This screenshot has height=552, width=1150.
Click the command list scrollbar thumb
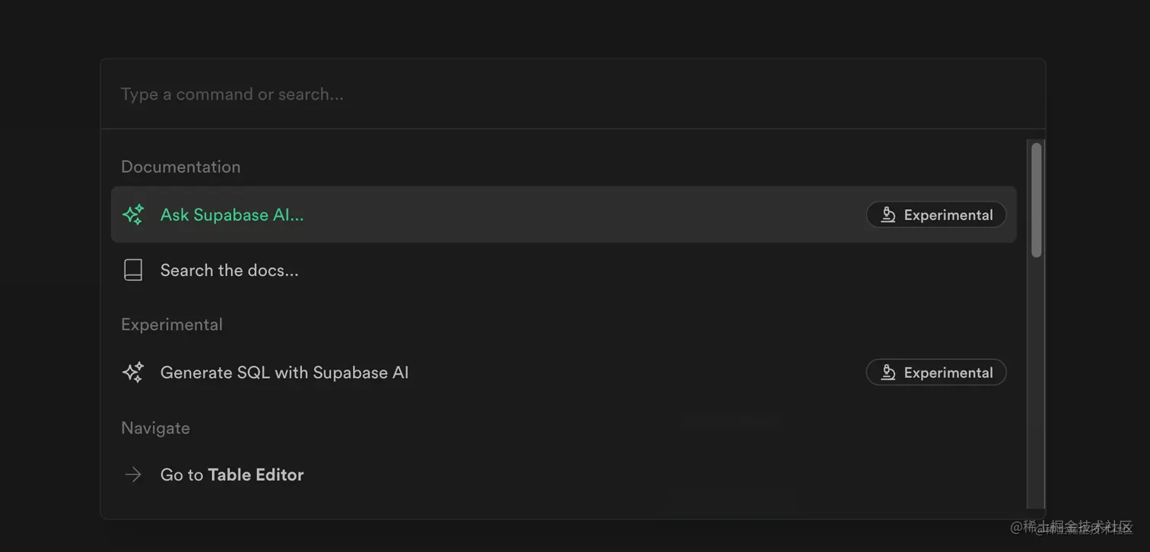(x=1036, y=199)
